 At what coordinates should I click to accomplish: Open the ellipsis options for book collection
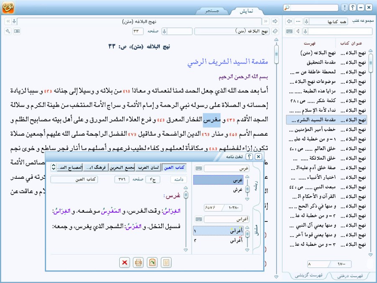(298, 21)
